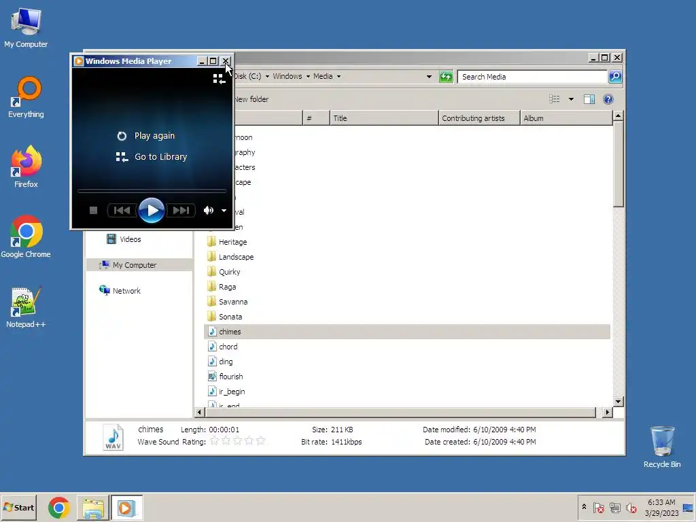Screen dimensions: 696x522
Task: Select the Recycle Bin desktop icon
Action: coord(662,447)
